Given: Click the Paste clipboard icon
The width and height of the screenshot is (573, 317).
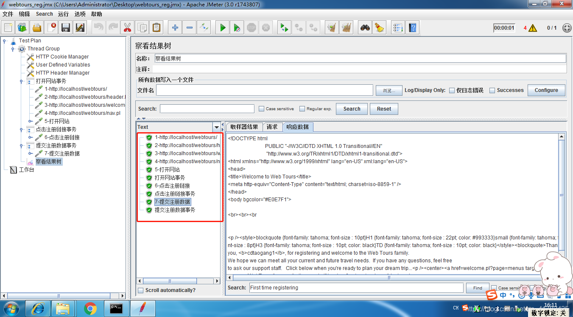Looking at the screenshot, I should [157, 28].
